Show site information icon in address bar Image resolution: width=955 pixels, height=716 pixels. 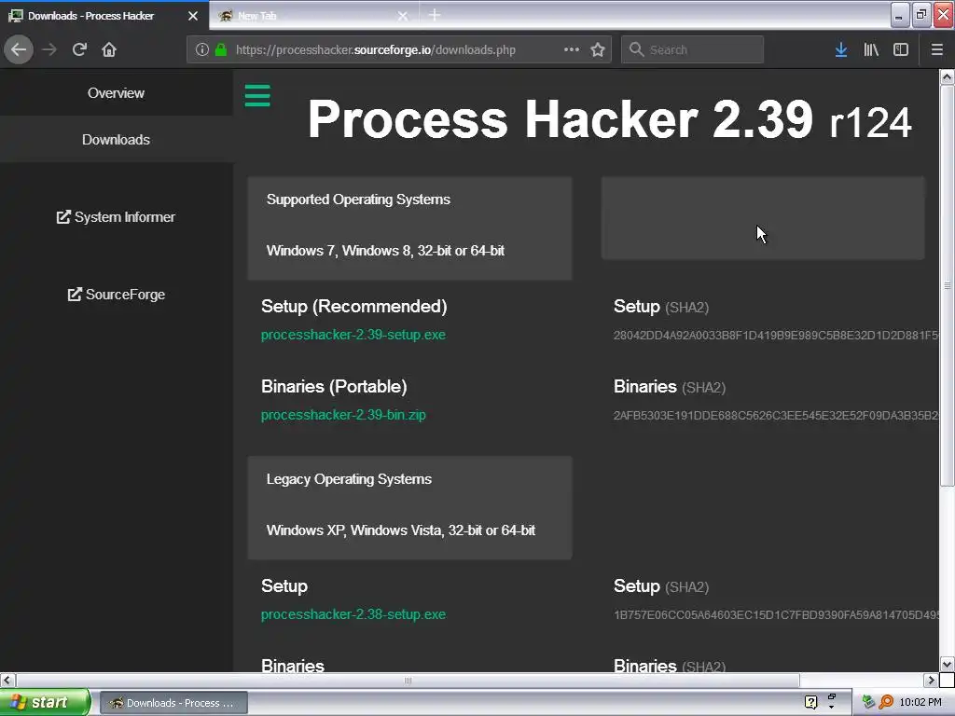pyautogui.click(x=201, y=49)
